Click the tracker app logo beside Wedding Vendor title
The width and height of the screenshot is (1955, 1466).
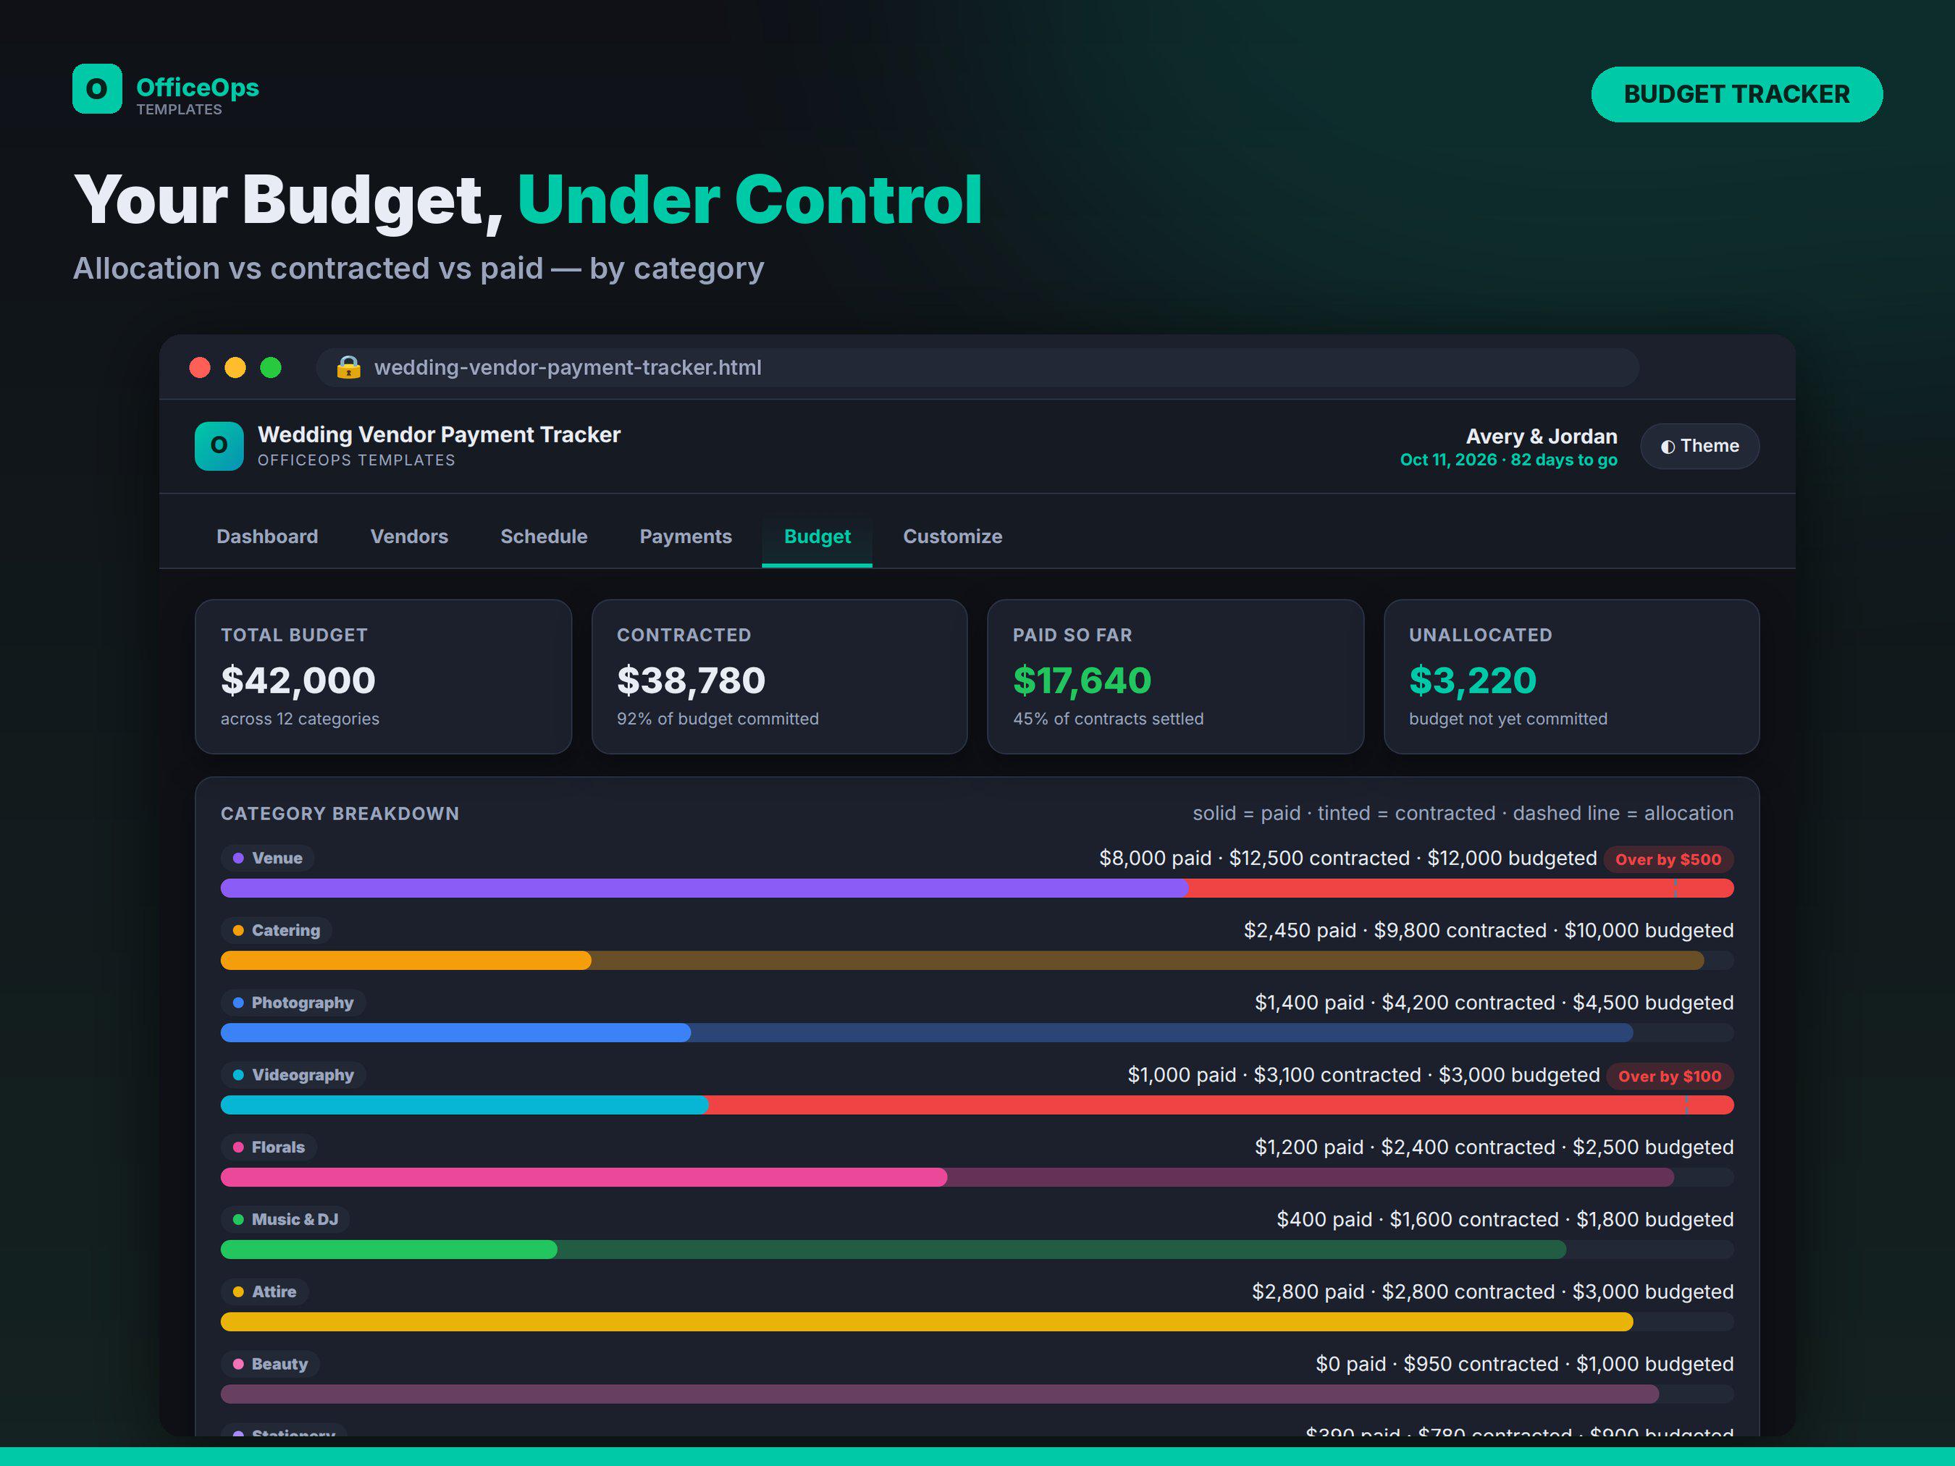[x=219, y=445]
